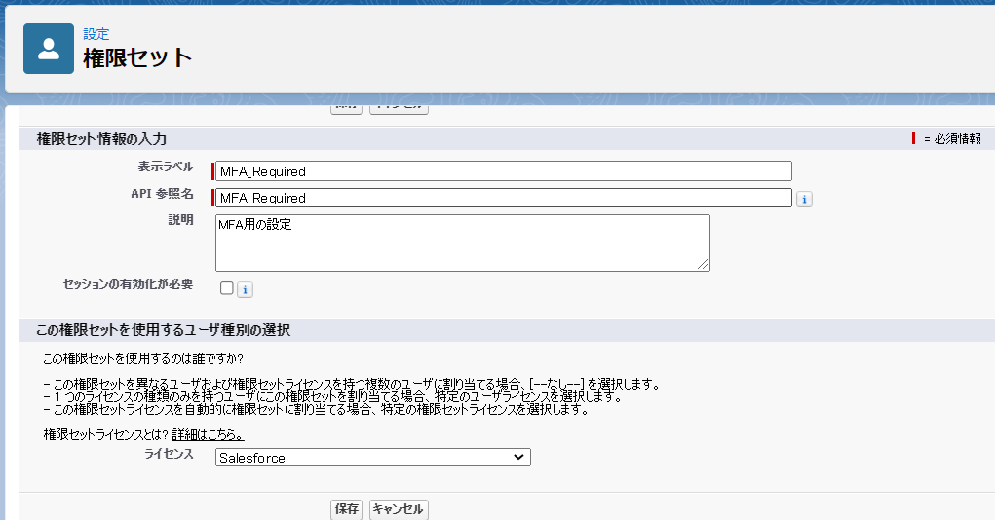995x520 pixels.
Task: Focus the API 参照名 input field
Action: (503, 198)
